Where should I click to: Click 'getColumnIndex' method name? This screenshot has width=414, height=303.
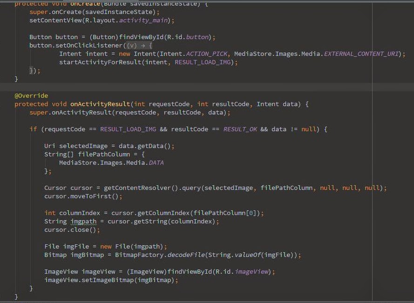163,213
